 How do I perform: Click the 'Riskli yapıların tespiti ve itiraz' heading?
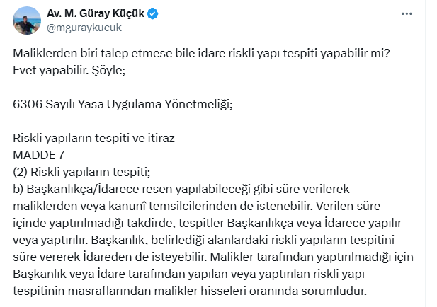click(93, 139)
